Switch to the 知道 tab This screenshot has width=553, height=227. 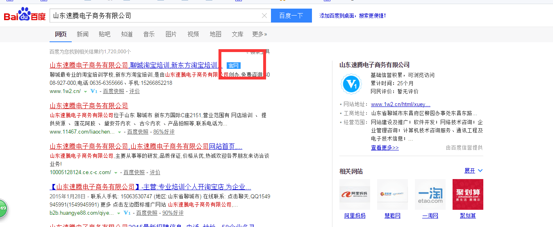[x=127, y=34]
